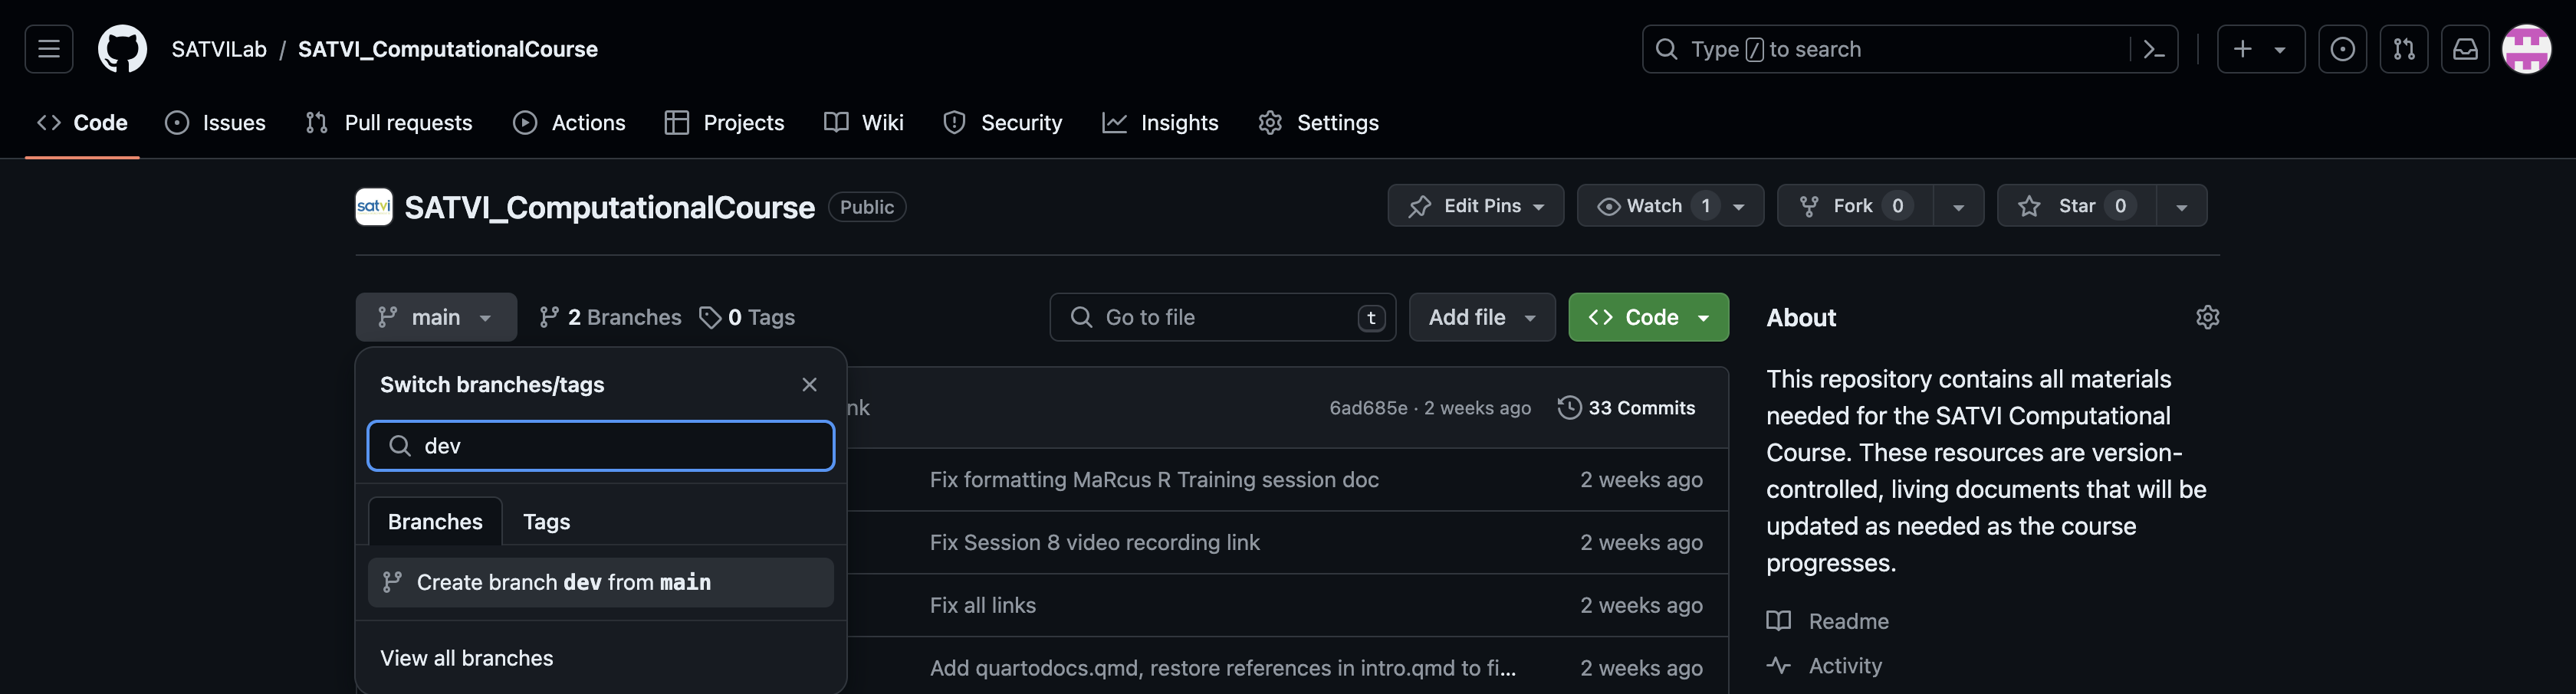Open notifications inbox icon

pos(2465,49)
